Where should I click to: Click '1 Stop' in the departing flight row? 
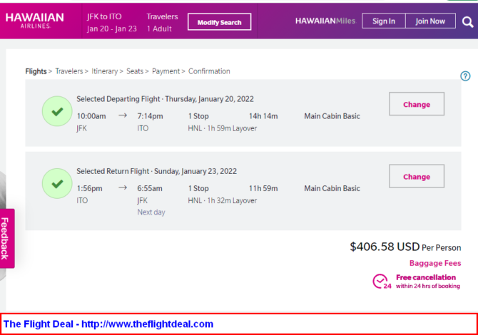click(x=198, y=116)
